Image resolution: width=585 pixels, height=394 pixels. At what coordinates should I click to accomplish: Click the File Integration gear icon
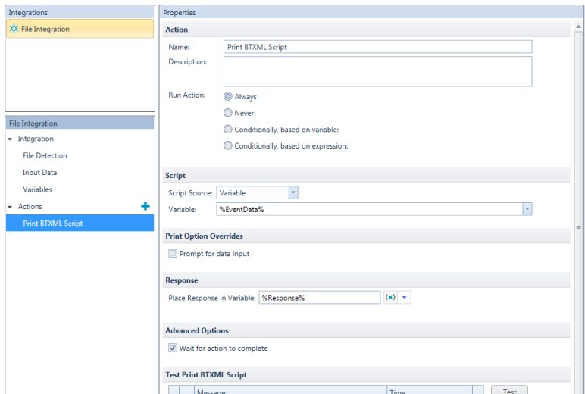[14, 29]
